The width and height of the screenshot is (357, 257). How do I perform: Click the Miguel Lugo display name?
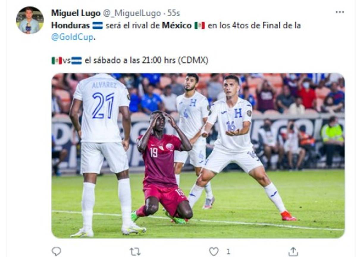click(76, 13)
